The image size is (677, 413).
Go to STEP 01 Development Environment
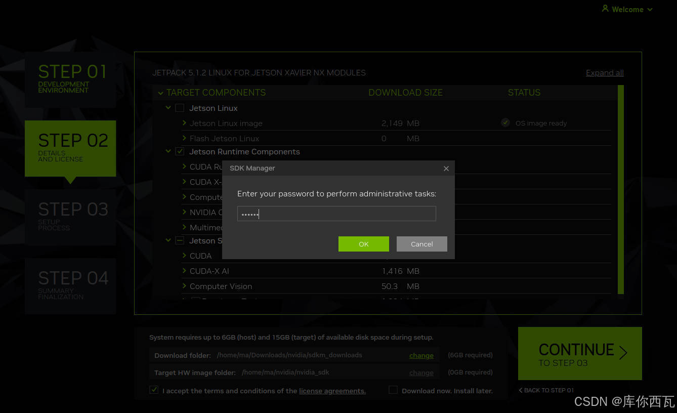click(70, 79)
